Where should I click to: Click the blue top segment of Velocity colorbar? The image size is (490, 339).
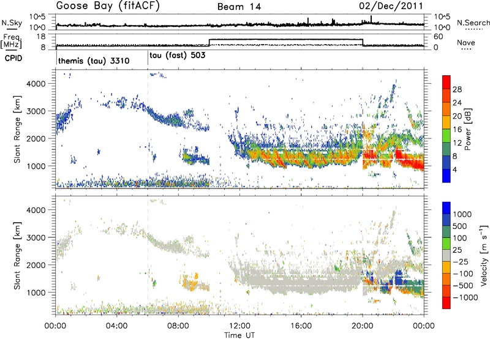447,208
